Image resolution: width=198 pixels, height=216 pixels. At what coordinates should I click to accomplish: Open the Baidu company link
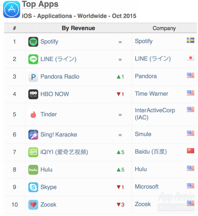(151, 152)
